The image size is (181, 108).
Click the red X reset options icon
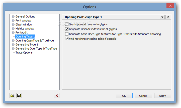click(x=57, y=95)
